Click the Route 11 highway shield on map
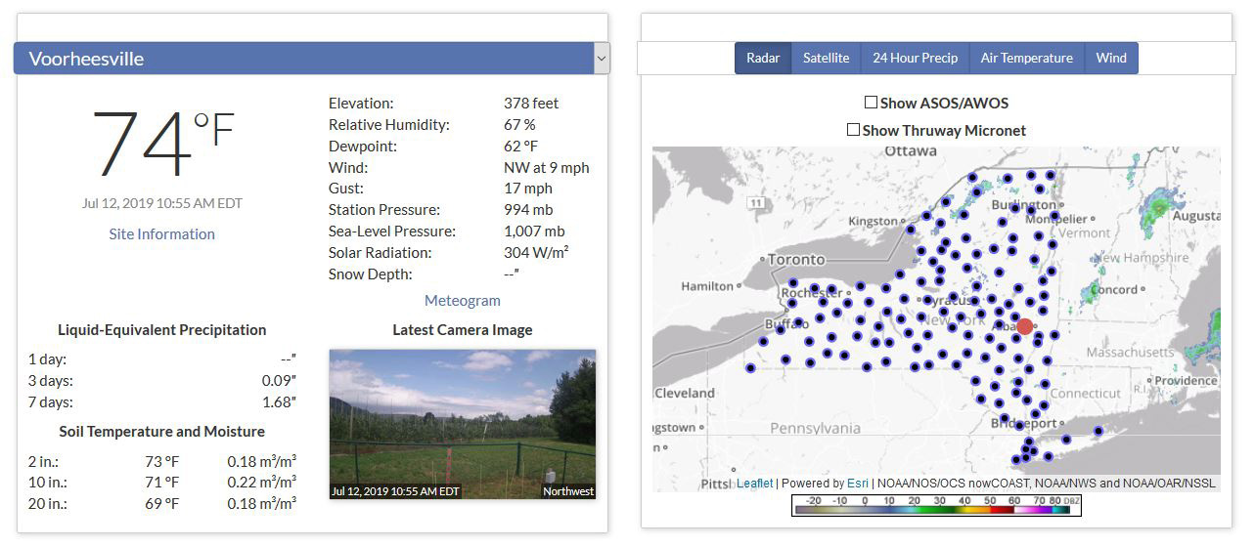Screen dimensions: 1255x548 point(755,202)
